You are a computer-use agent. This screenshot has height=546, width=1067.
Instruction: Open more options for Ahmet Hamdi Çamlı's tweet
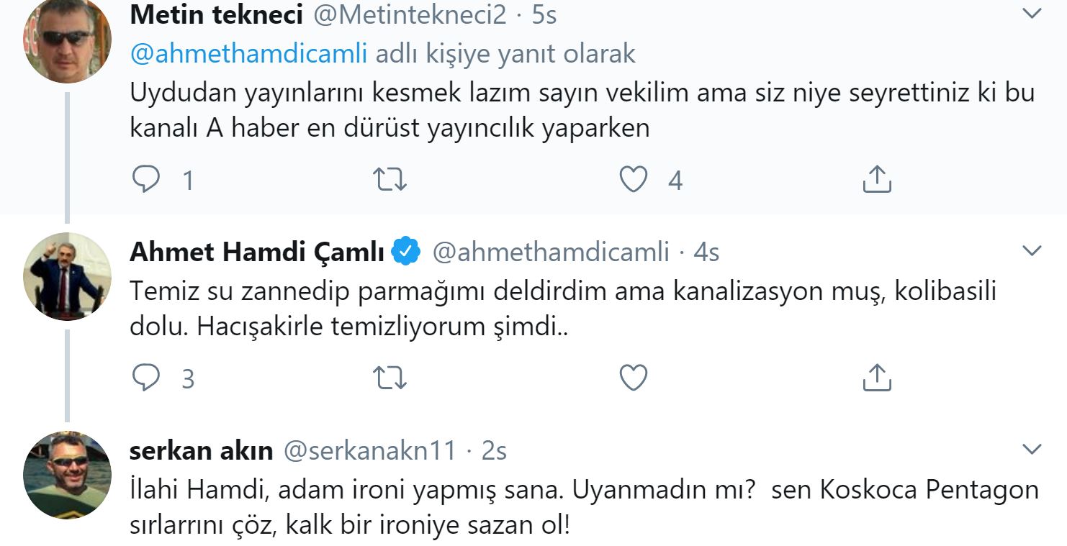[1032, 251]
